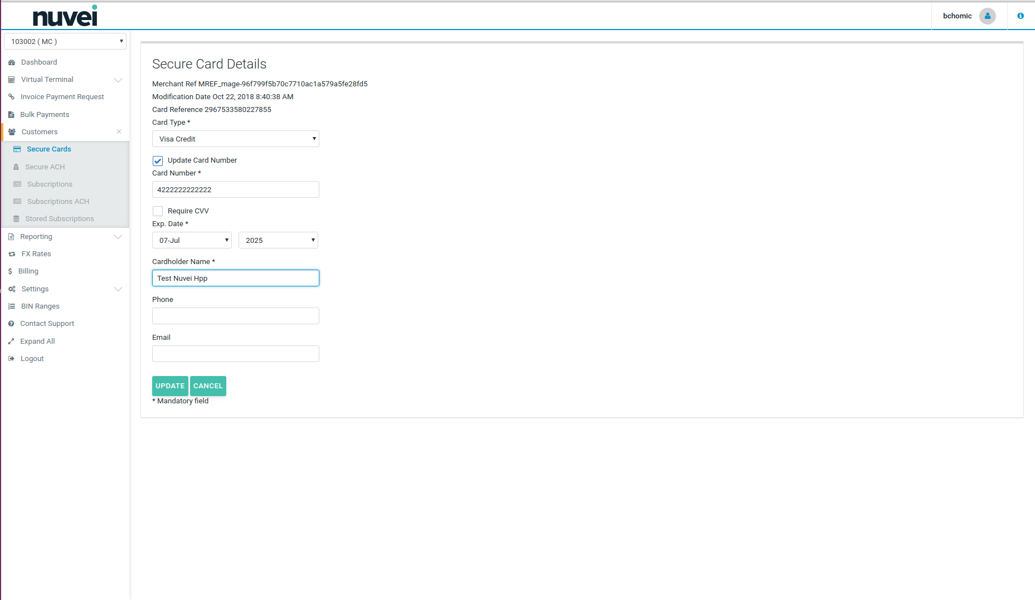Viewport: 1035px width, 600px height.
Task: Click the Billing dollar sign icon
Action: [10, 271]
